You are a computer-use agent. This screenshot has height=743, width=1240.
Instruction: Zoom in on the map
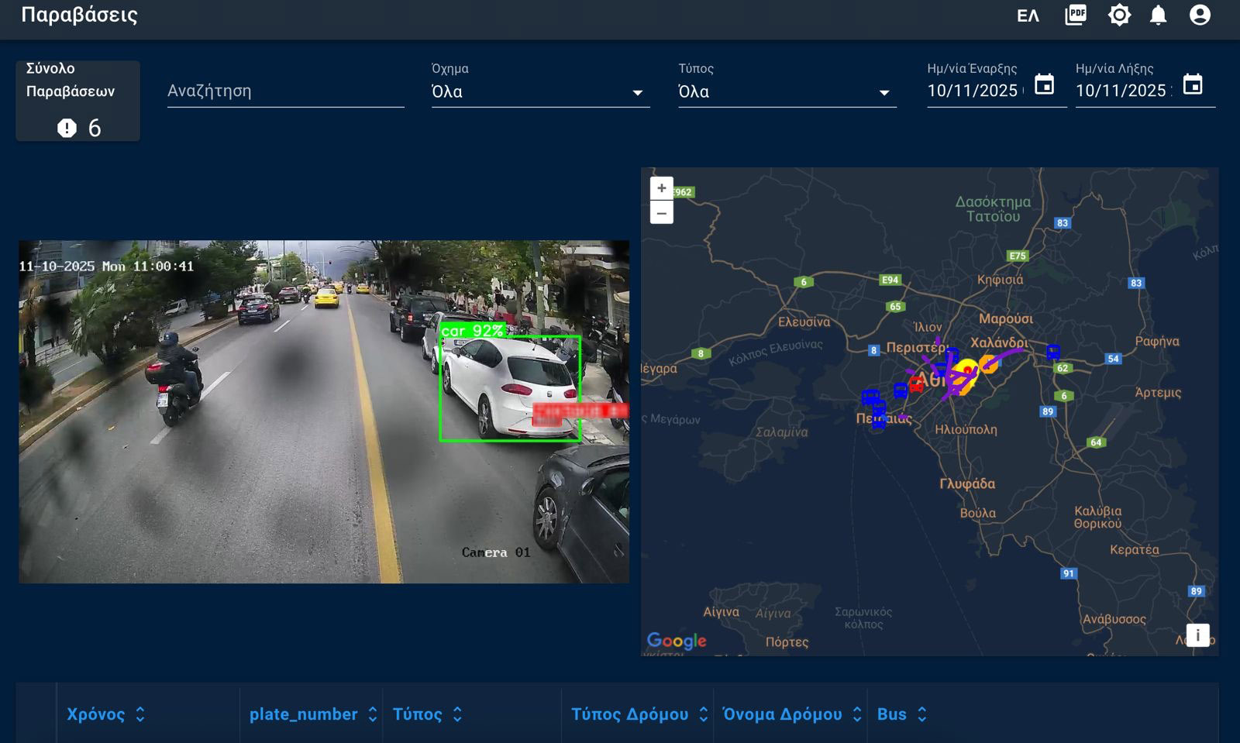pos(661,188)
